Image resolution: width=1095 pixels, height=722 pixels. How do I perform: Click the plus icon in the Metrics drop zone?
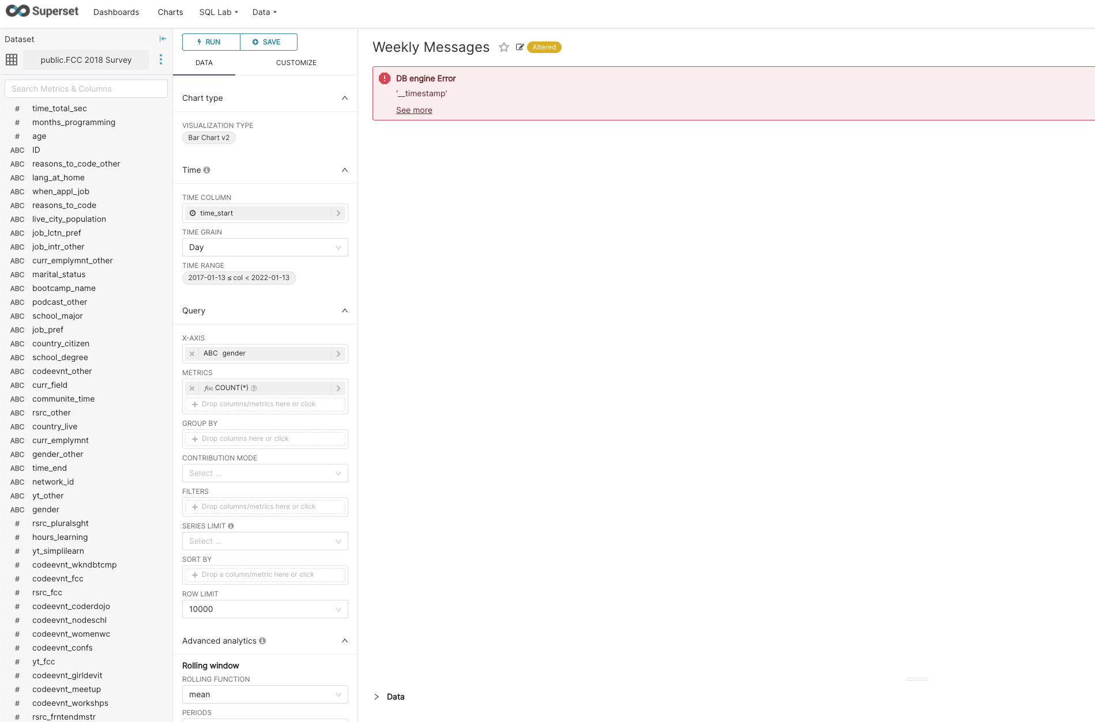pyautogui.click(x=195, y=405)
